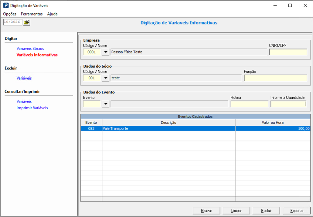
Task: Open Variáveis under the Excluir section
Action: click(24, 78)
